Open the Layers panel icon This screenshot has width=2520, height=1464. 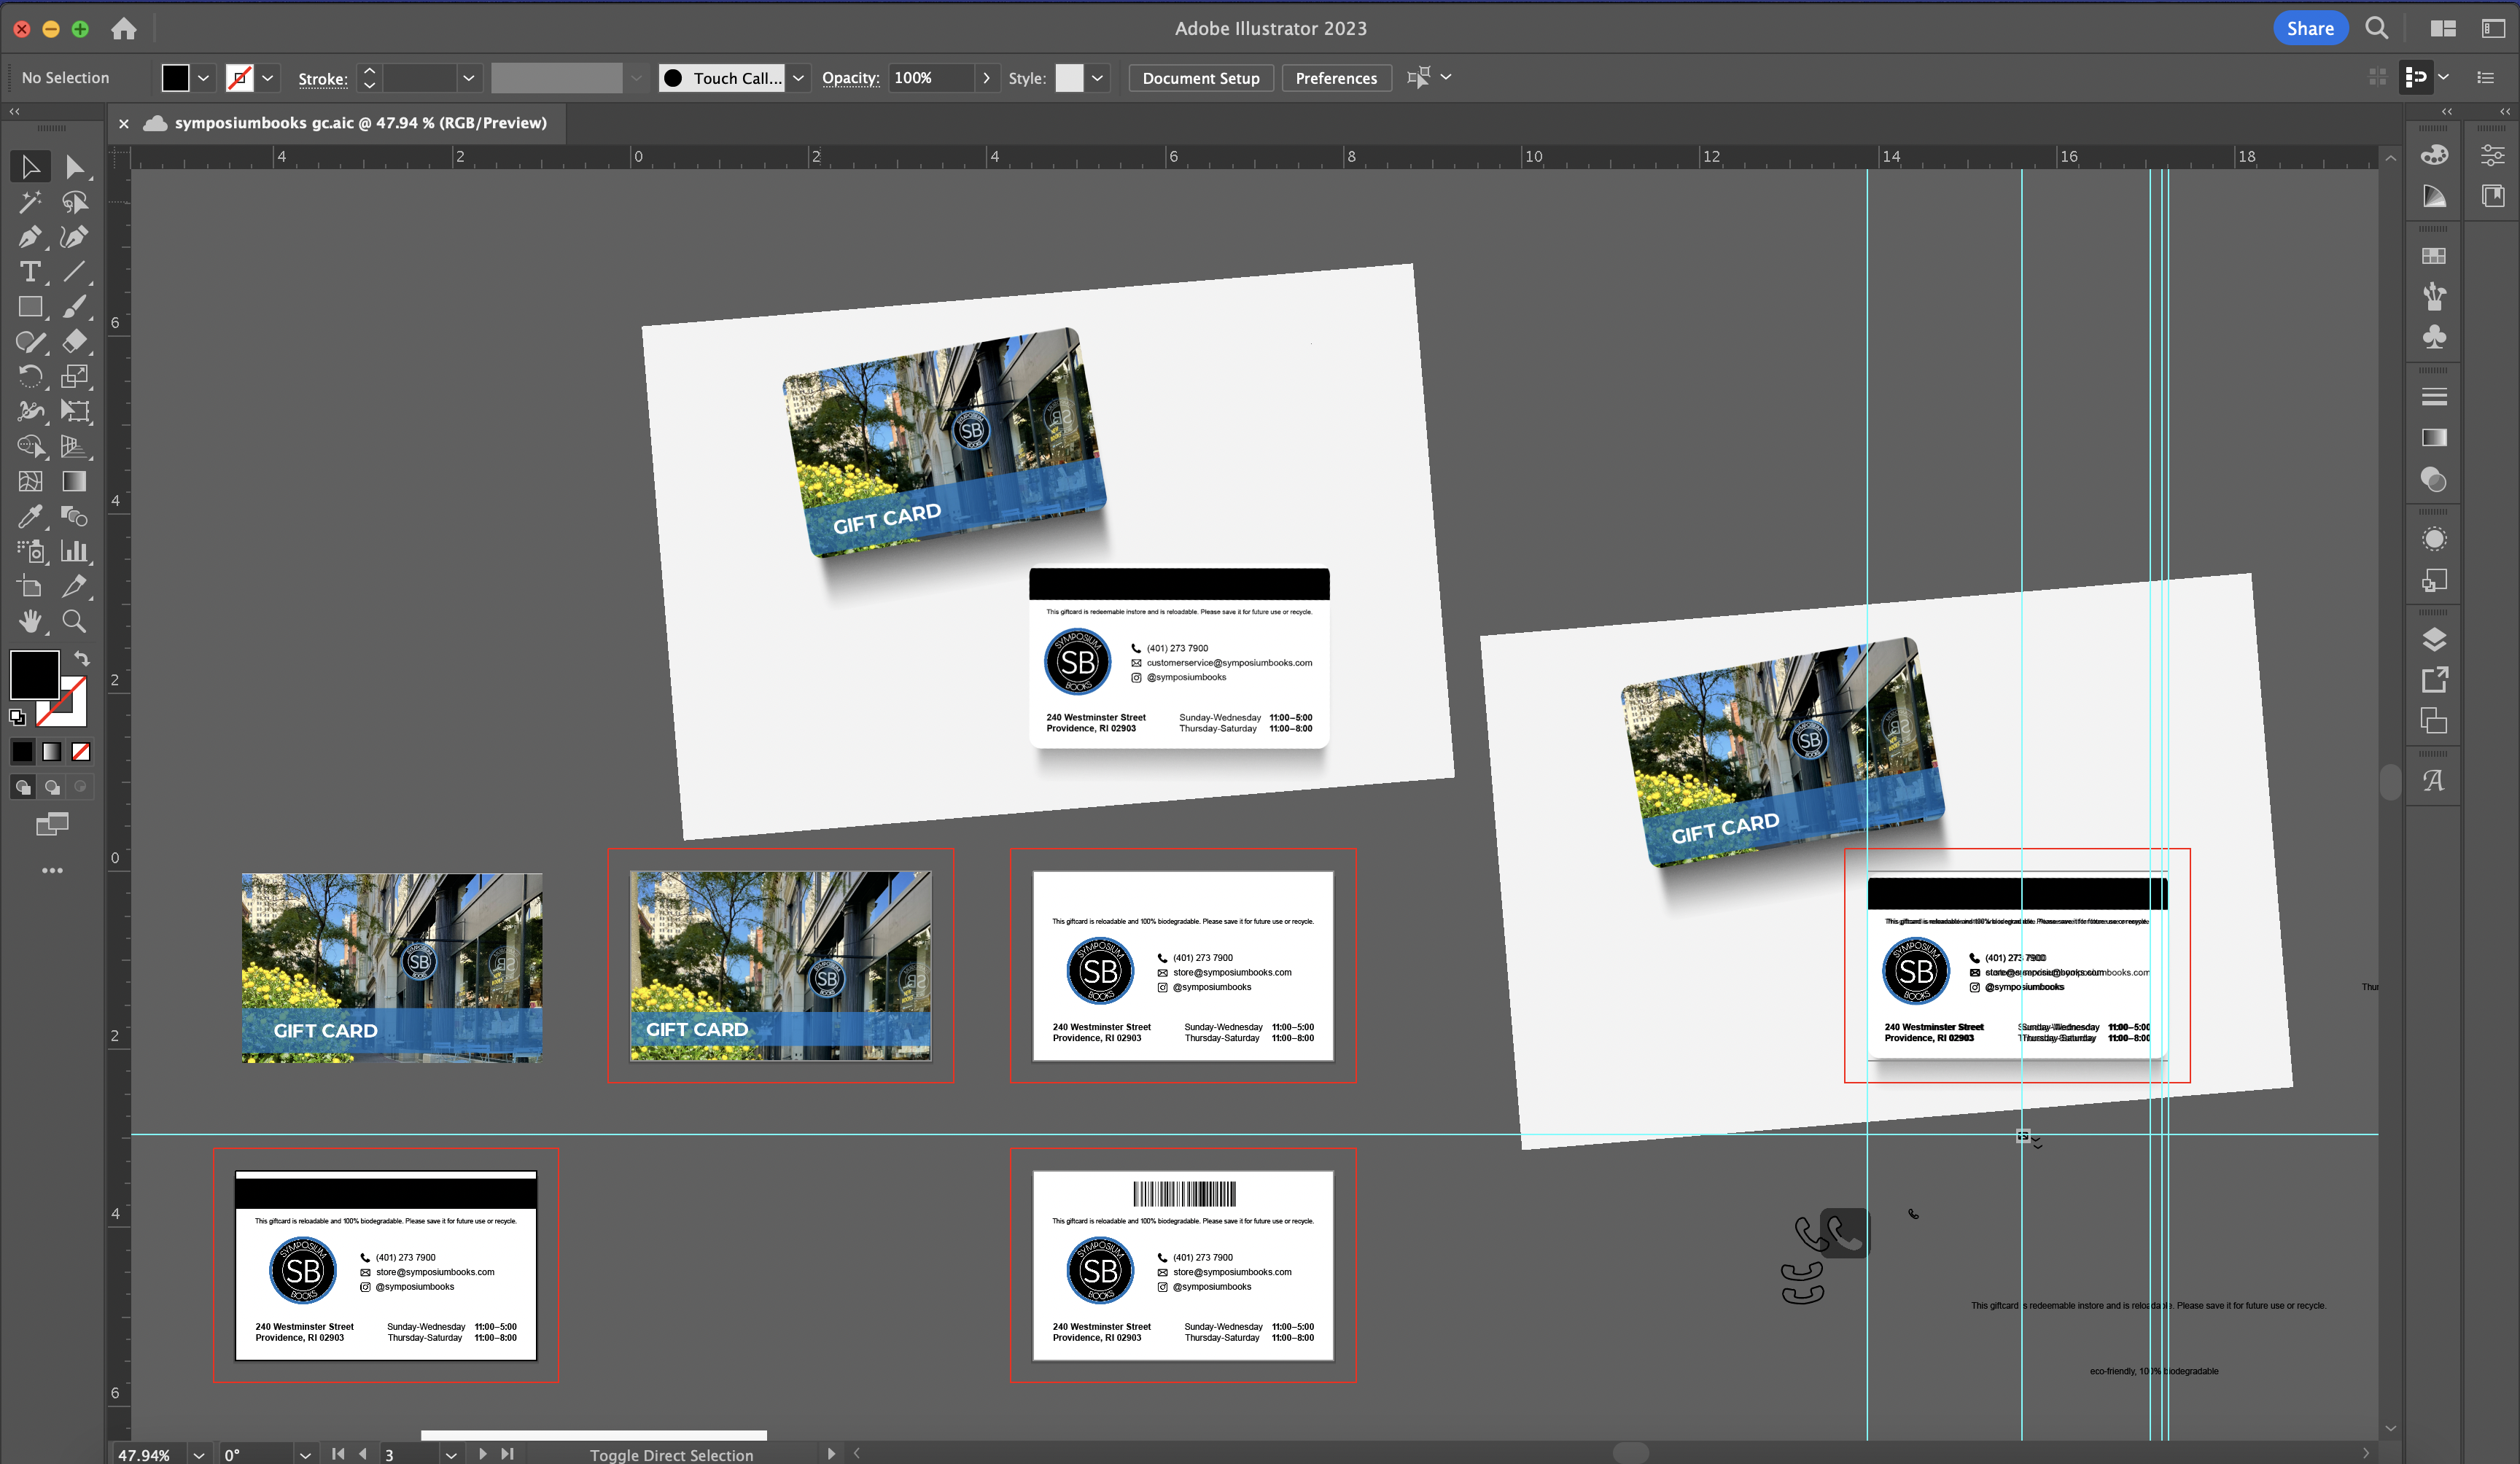(x=2434, y=639)
